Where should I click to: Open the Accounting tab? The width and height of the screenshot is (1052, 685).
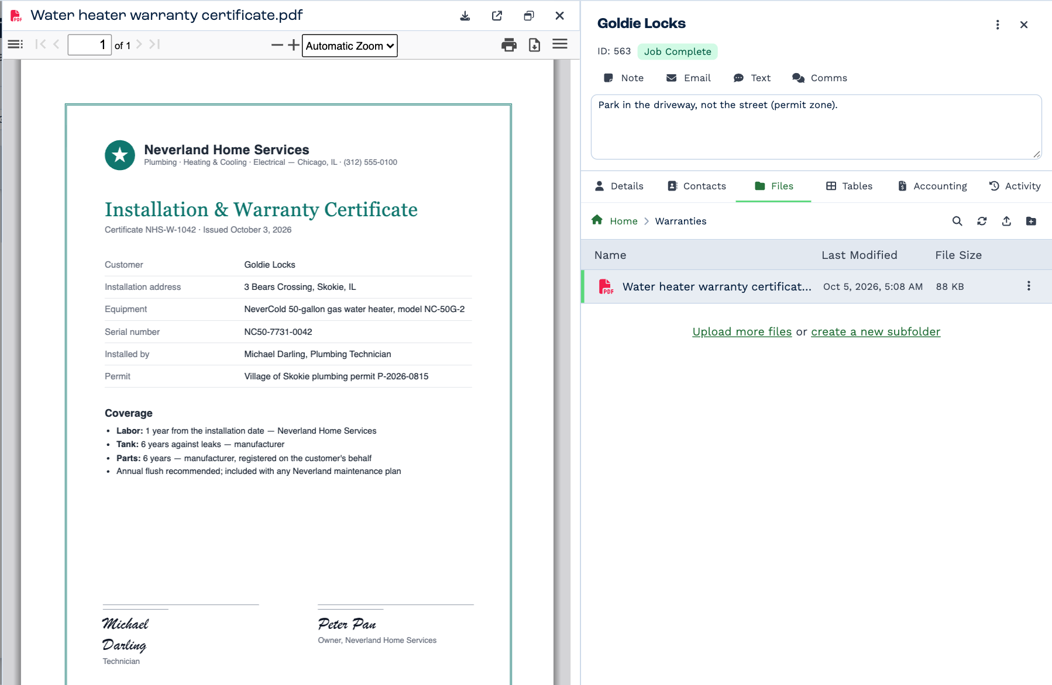[933, 186]
